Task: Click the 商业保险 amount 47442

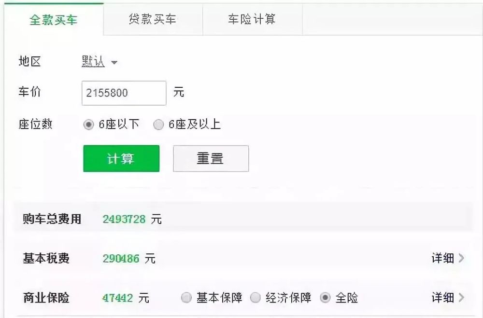Action: 118,298
